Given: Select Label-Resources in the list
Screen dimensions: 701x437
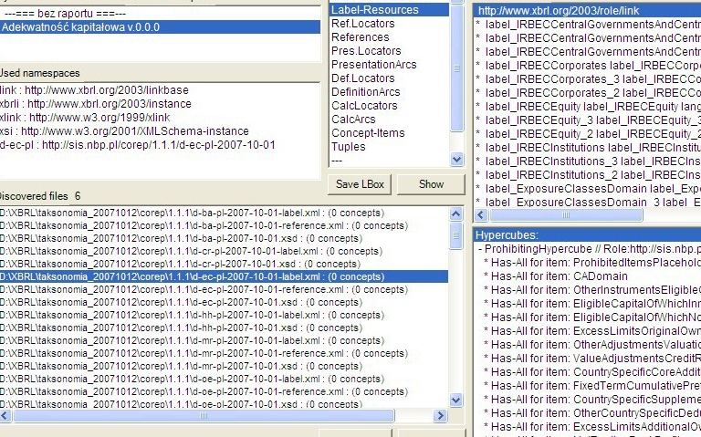Looking at the screenshot, I should (x=374, y=10).
